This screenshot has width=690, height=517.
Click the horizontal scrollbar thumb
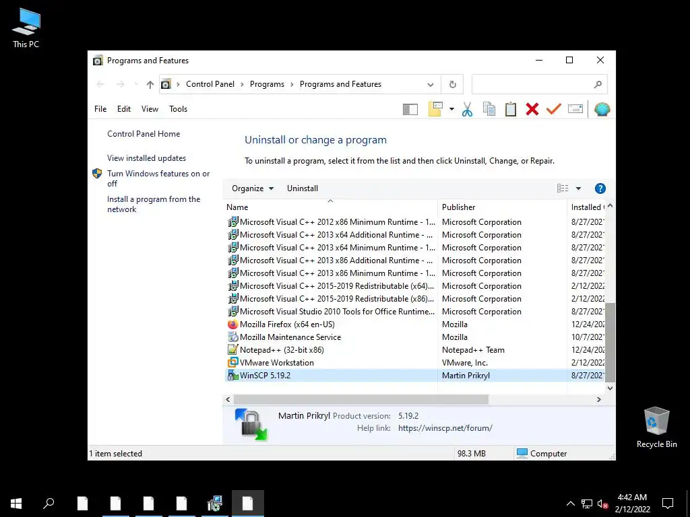pos(361,400)
